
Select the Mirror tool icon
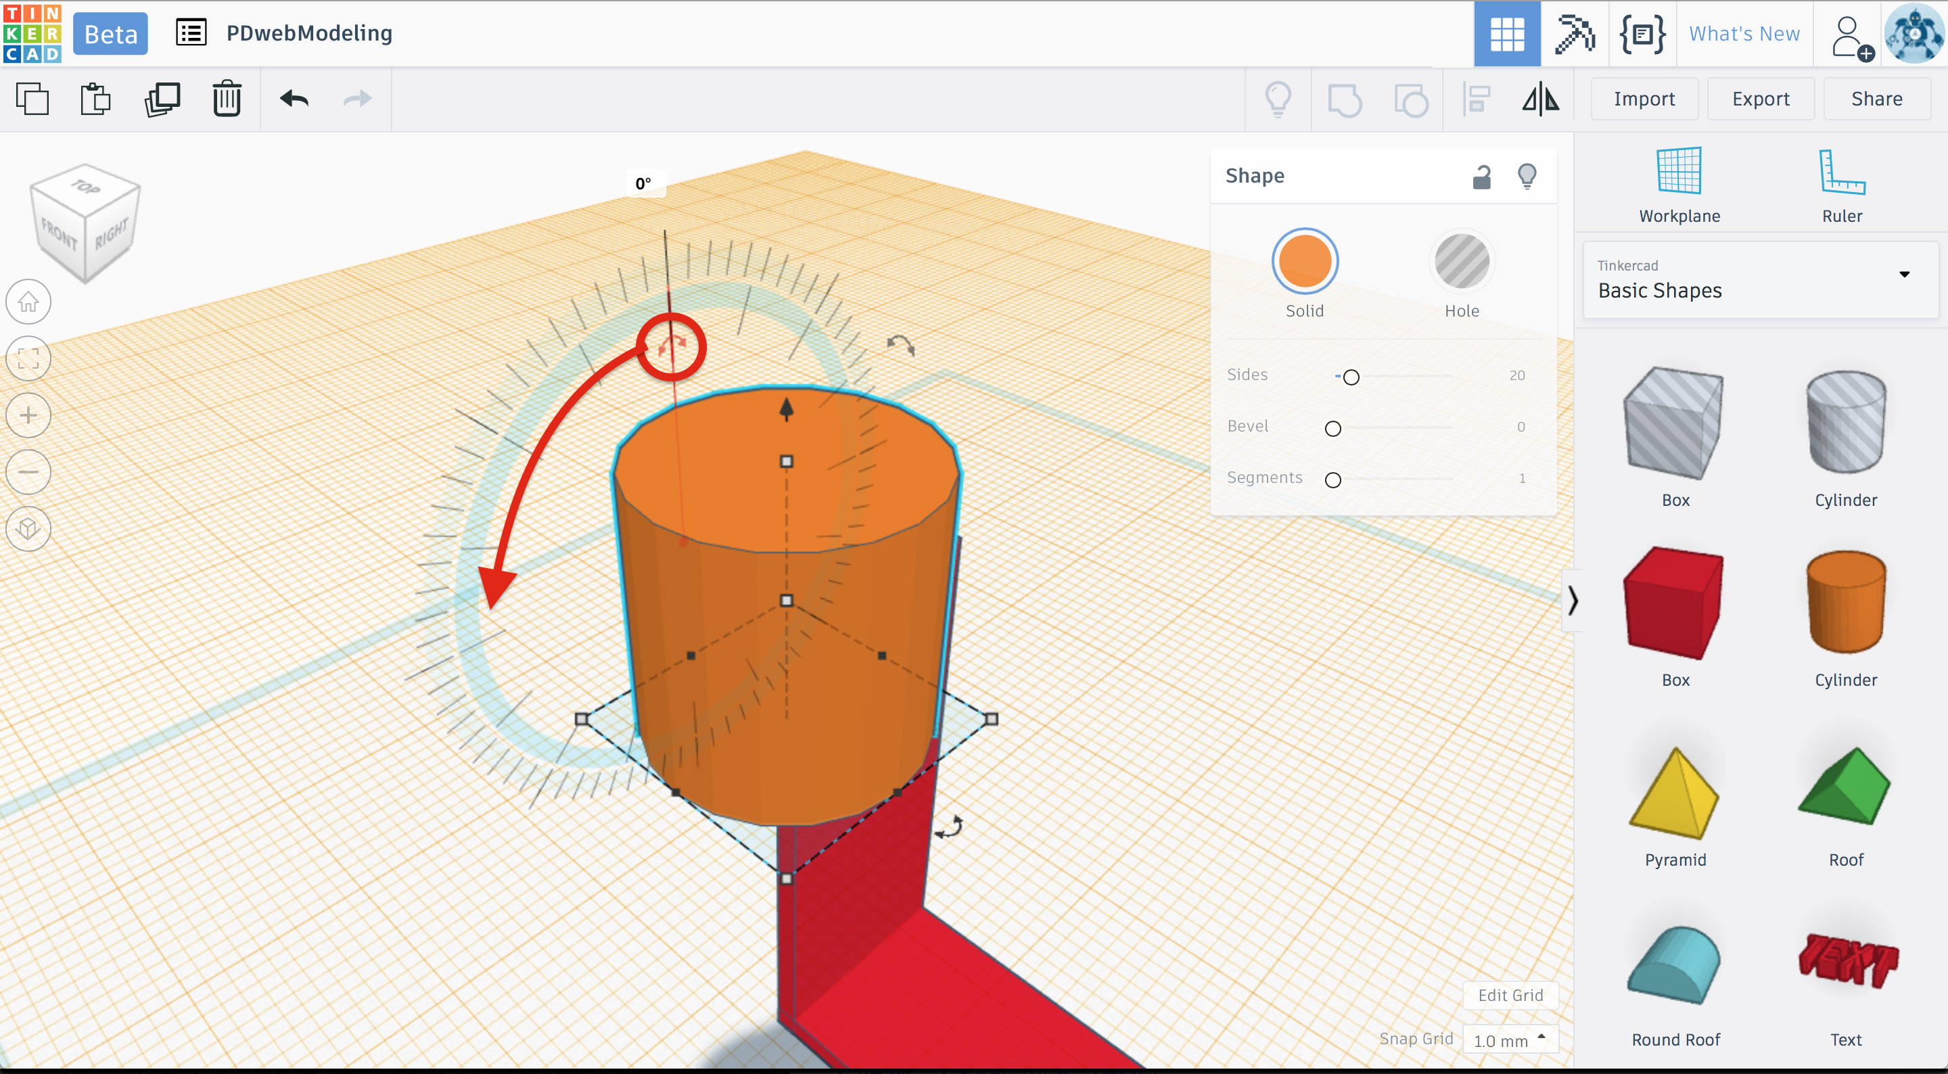pos(1540,99)
